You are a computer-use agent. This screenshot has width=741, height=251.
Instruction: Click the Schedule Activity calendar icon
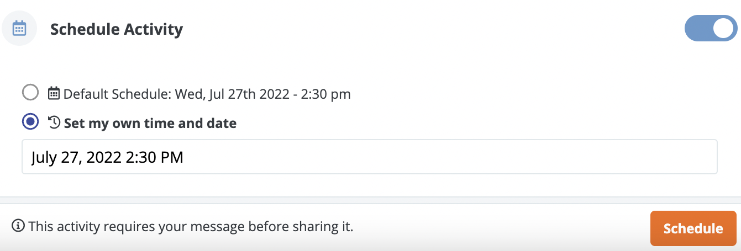[x=19, y=28]
